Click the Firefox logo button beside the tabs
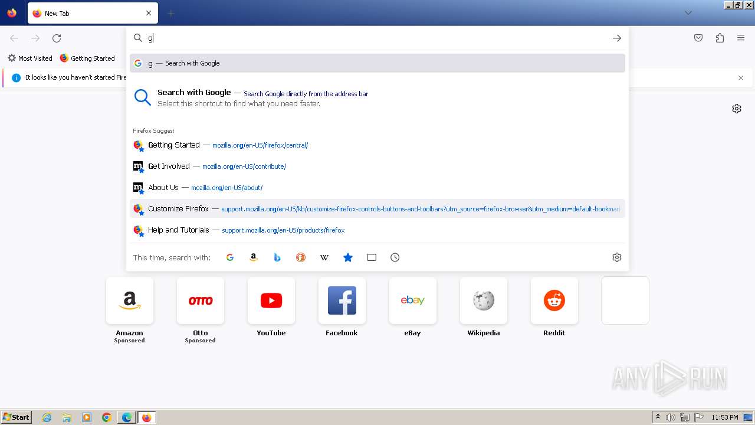755x425 pixels. coord(12,13)
